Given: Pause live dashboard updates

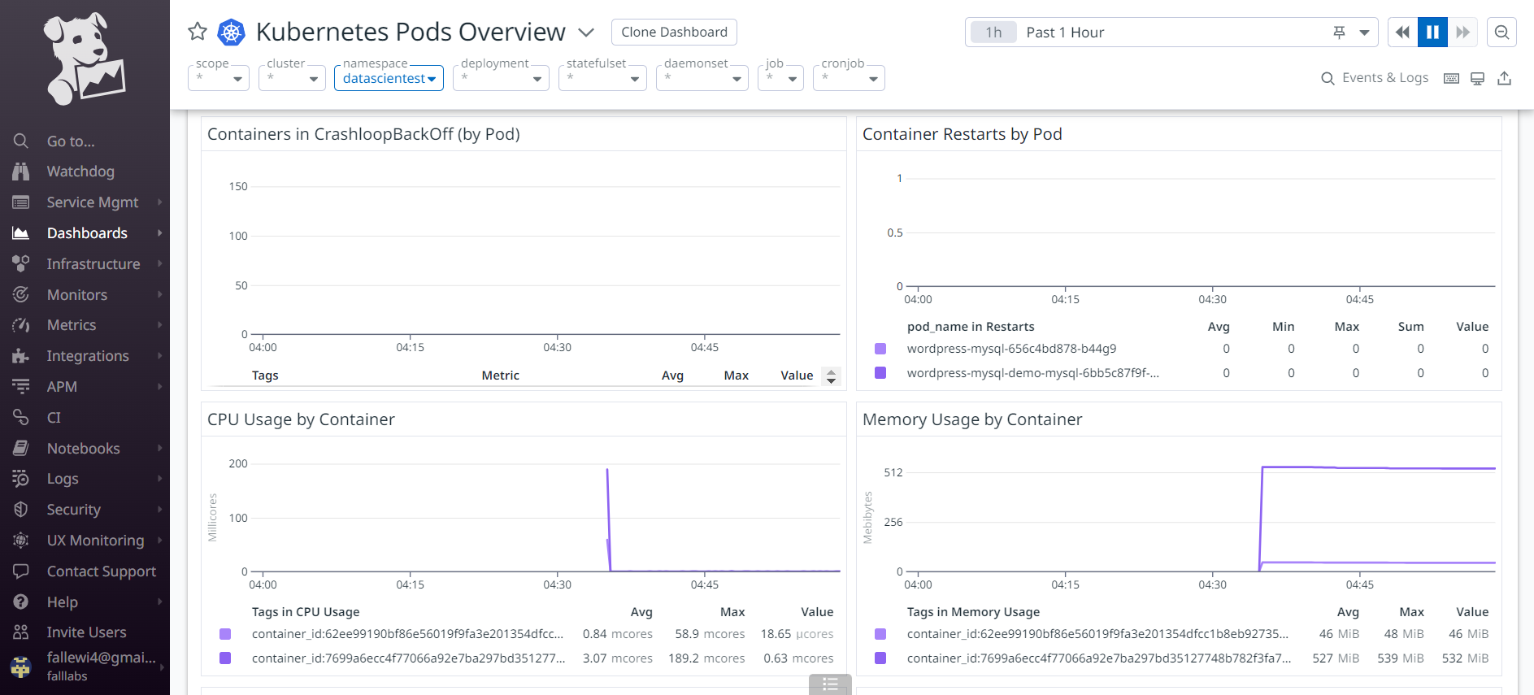Looking at the screenshot, I should tap(1432, 33).
